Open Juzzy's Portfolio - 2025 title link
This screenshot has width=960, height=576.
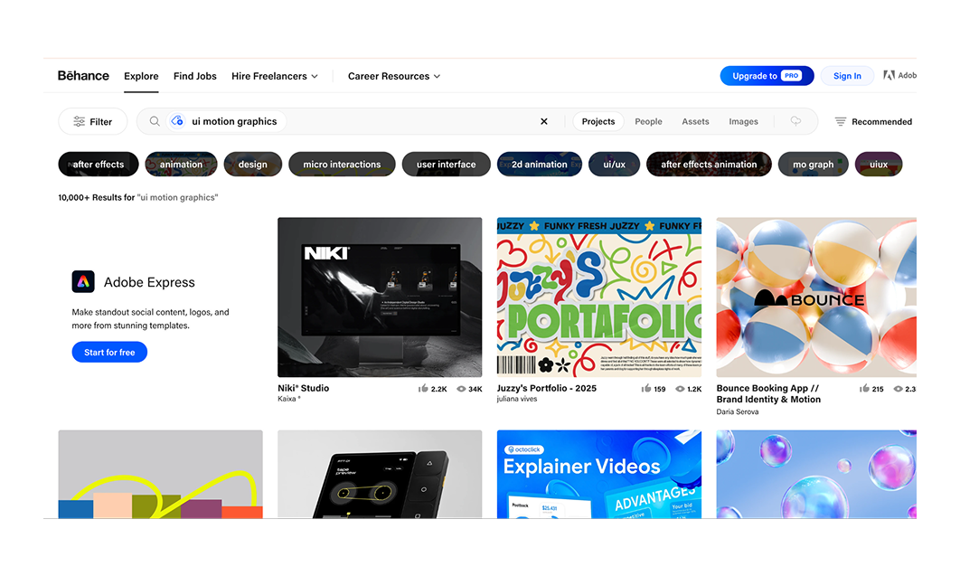click(547, 388)
